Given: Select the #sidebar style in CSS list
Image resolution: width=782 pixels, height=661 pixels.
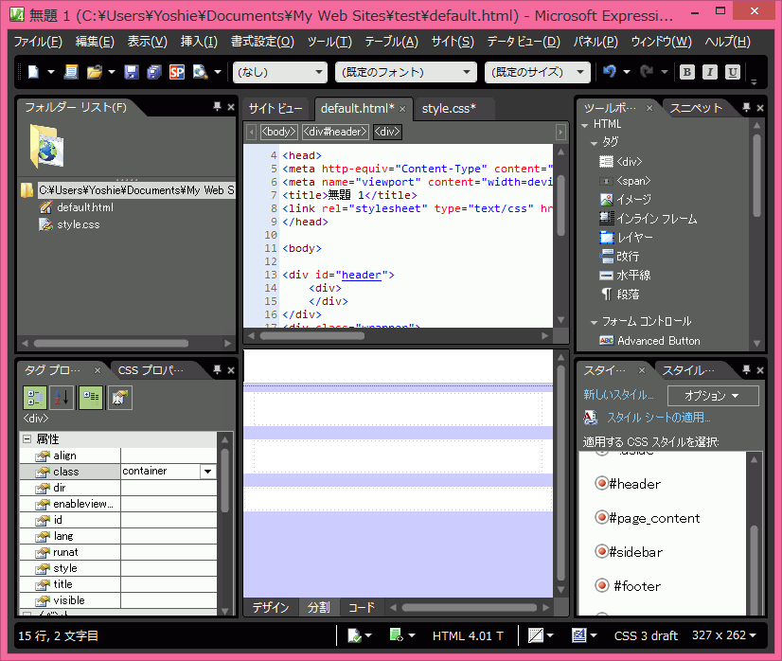Looking at the screenshot, I should (x=634, y=552).
